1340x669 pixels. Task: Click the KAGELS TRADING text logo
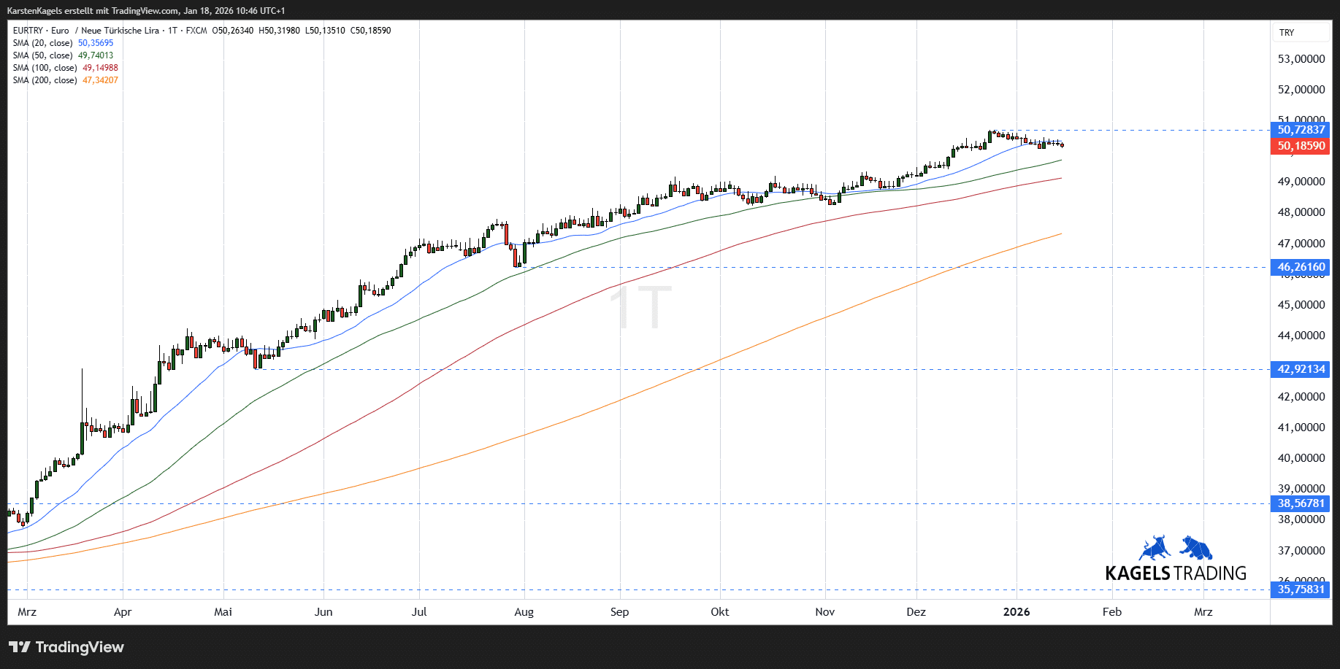tap(1176, 573)
